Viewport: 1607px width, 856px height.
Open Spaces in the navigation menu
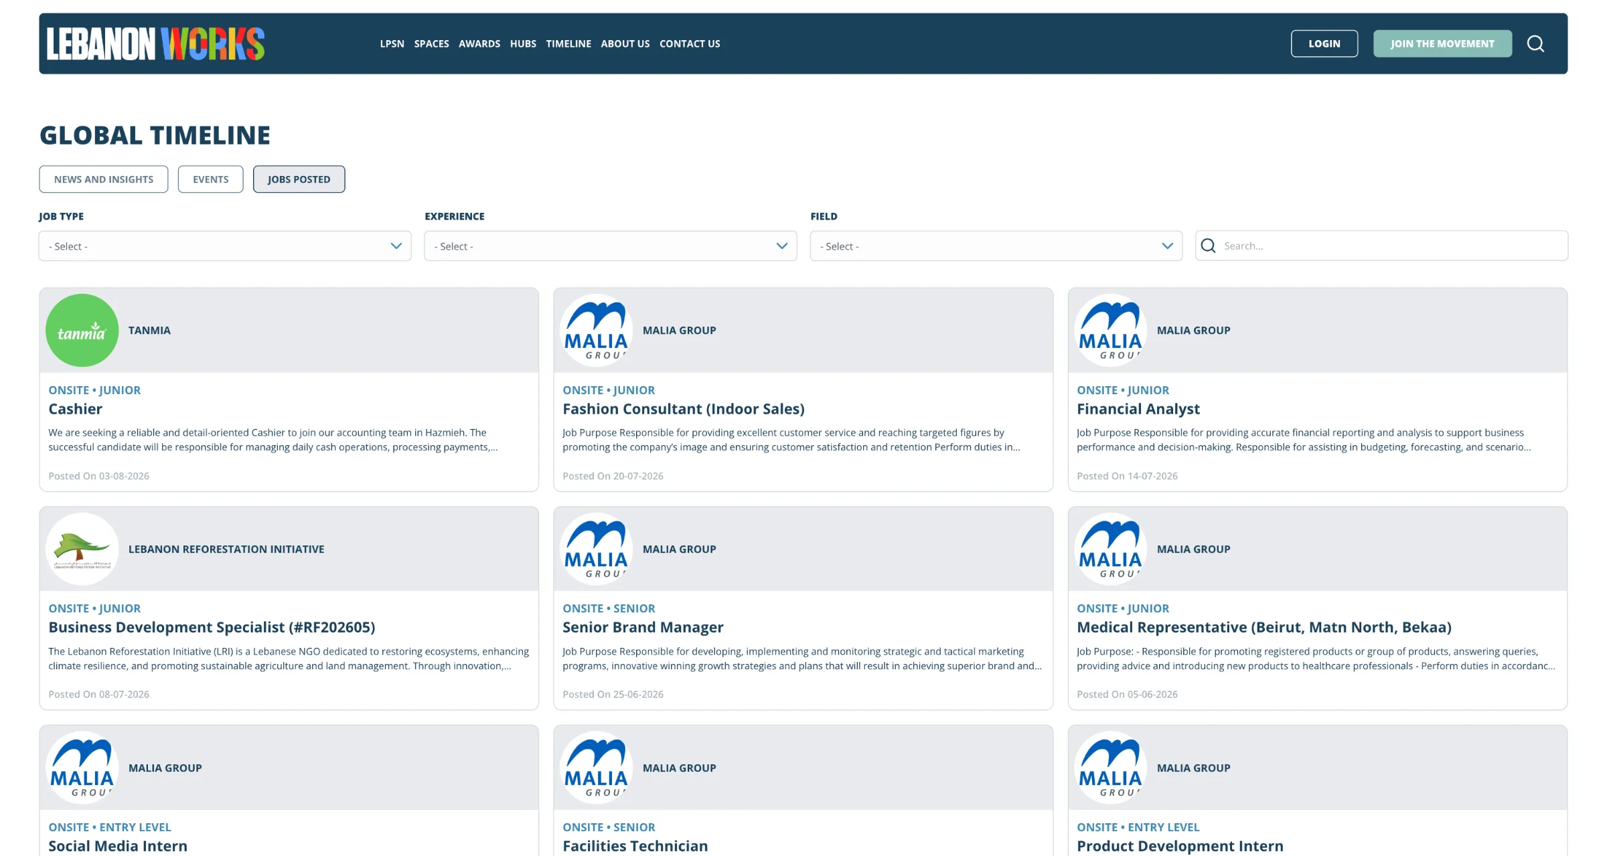tap(431, 44)
